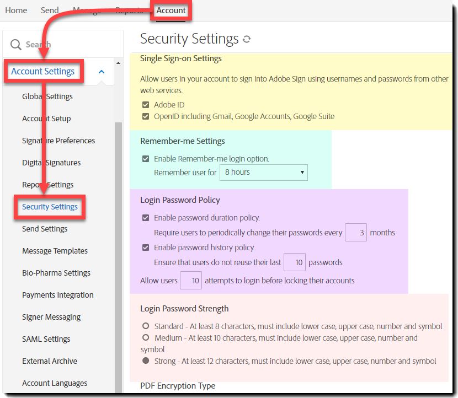Open Global Settings in sidebar

(47, 96)
